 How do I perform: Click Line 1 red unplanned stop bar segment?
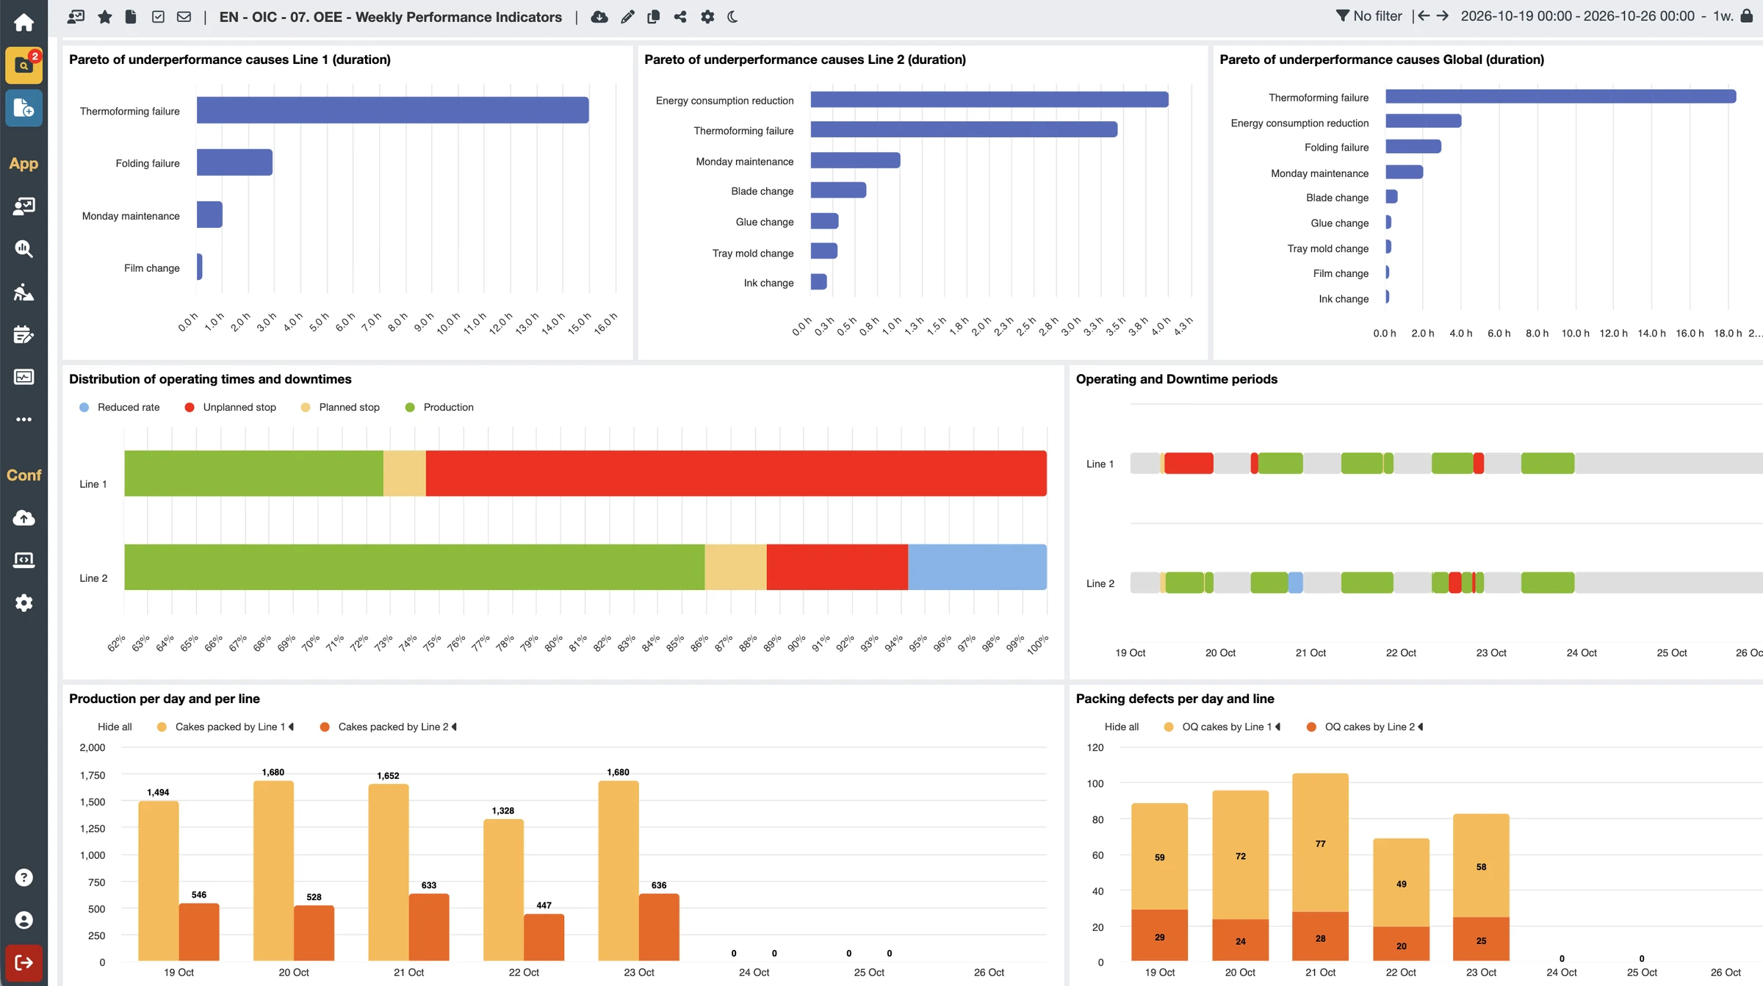coord(736,473)
